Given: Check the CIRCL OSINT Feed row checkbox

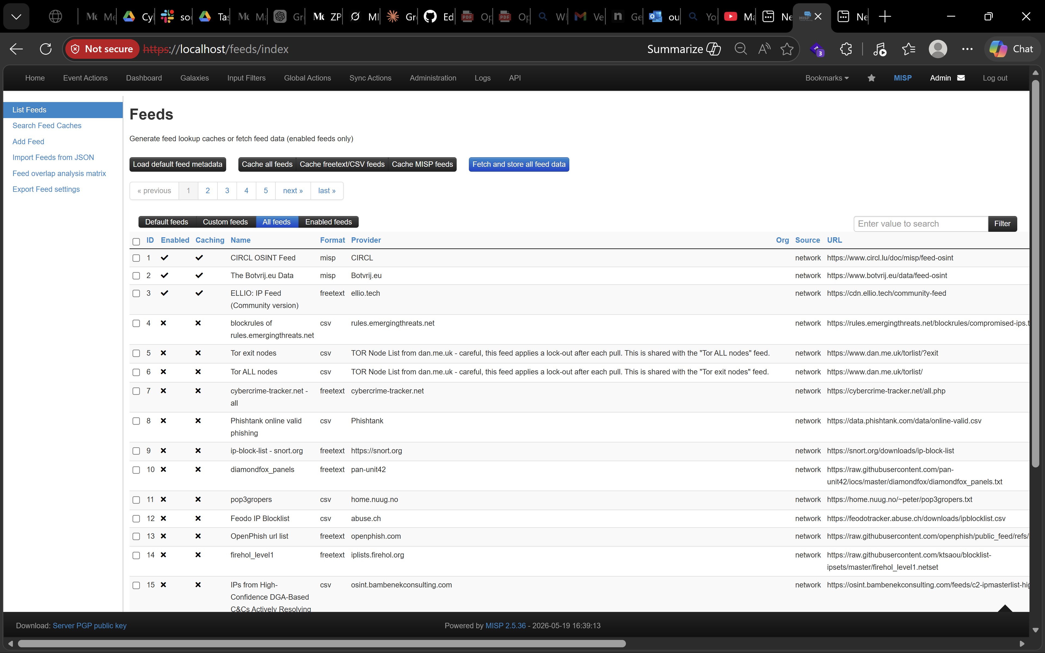Looking at the screenshot, I should (x=136, y=258).
